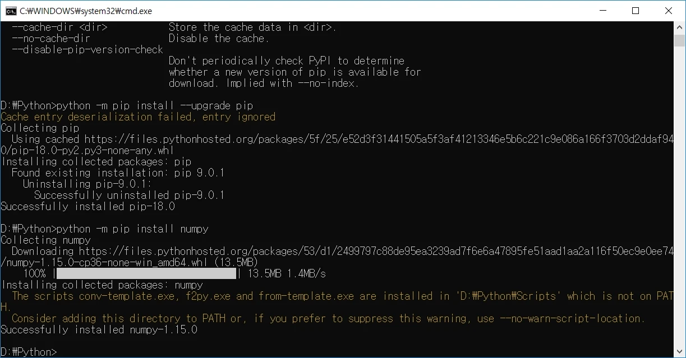
Task: Click the numpy download progress bar
Action: [x=146, y=273]
